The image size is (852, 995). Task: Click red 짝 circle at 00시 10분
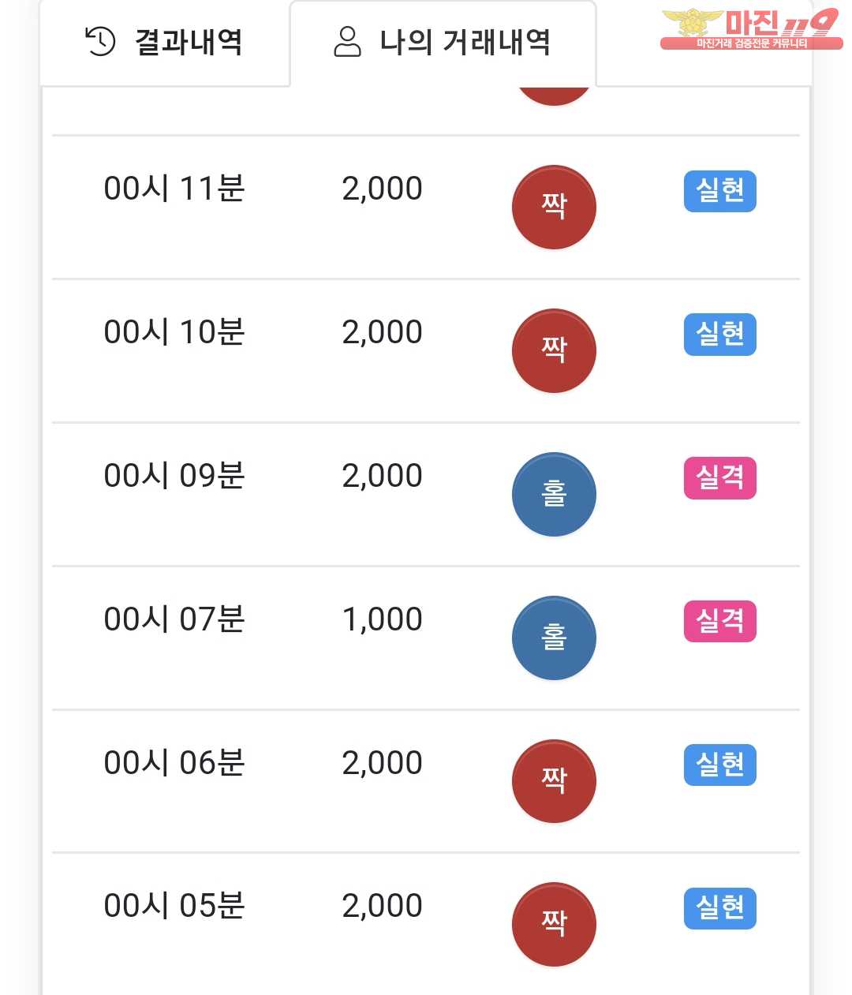point(554,350)
